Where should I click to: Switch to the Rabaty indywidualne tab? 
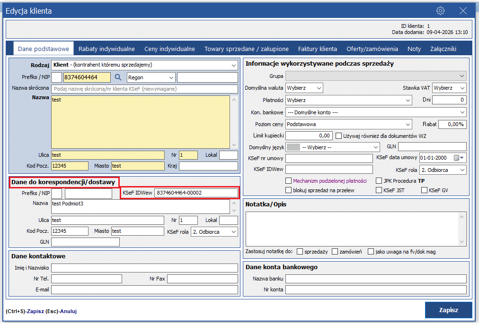[x=106, y=49]
